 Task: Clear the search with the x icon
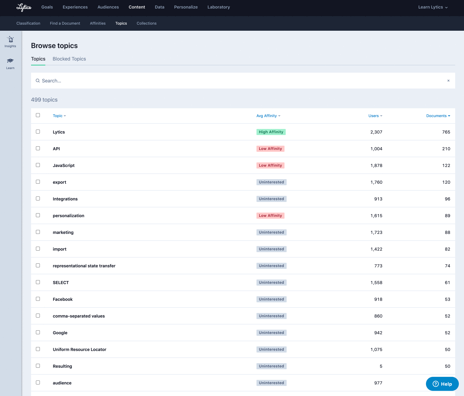[x=448, y=81]
